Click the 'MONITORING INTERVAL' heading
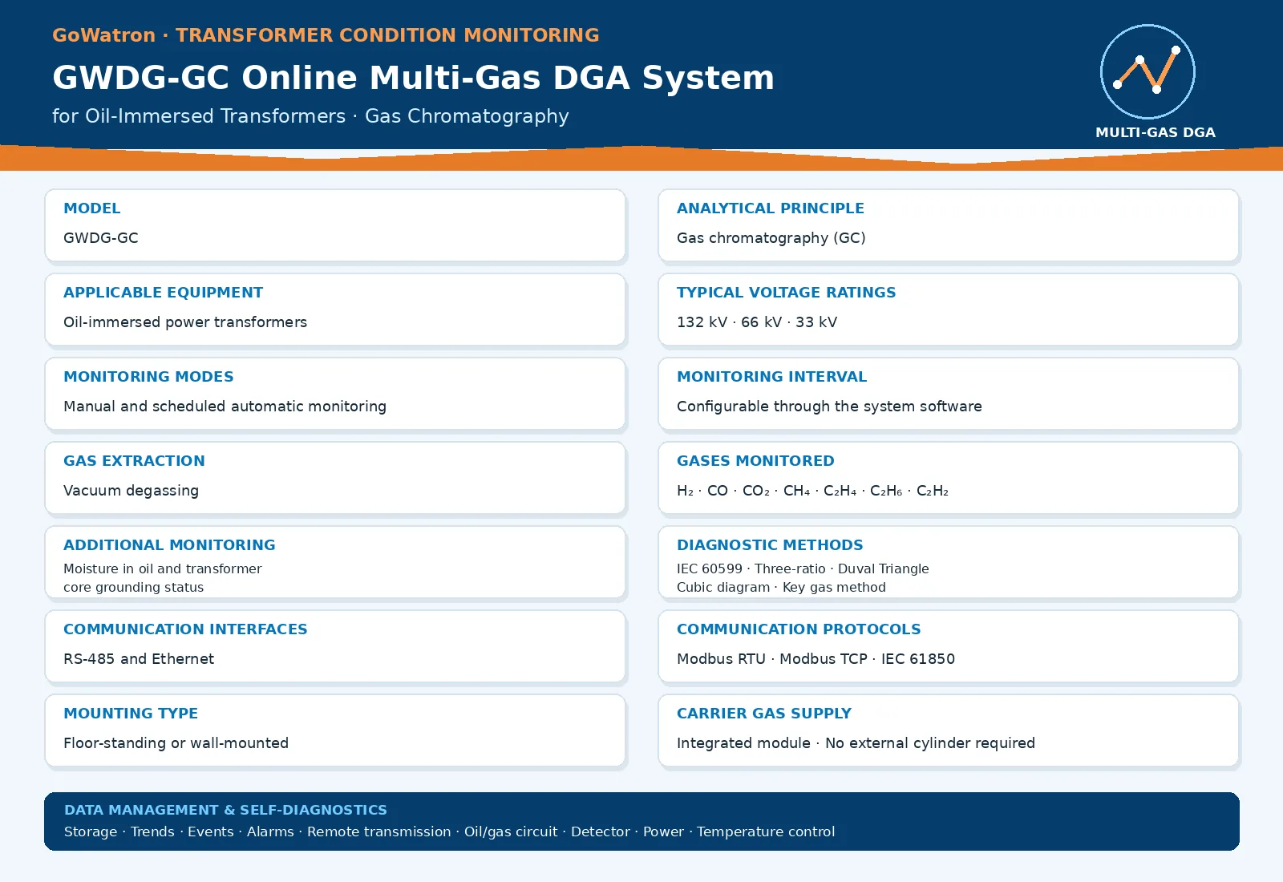 pyautogui.click(x=772, y=377)
